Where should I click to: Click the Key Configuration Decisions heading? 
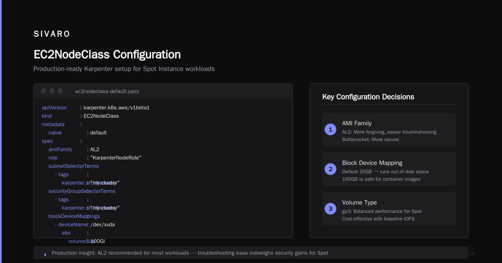tap(368, 97)
